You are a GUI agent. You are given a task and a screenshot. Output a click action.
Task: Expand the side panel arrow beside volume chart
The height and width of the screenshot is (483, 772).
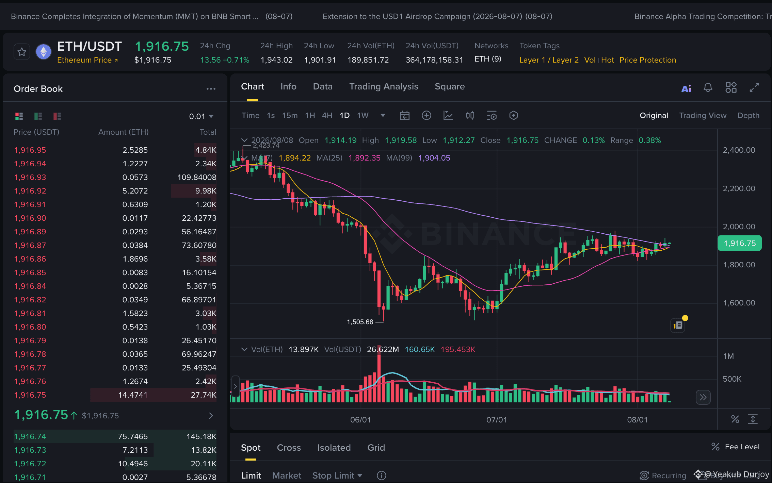pyautogui.click(x=235, y=386)
